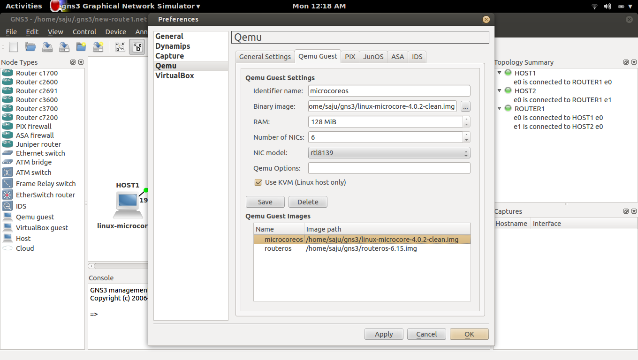638x360 pixels.
Task: Select the Router c3700 node icon
Action: (x=8, y=109)
